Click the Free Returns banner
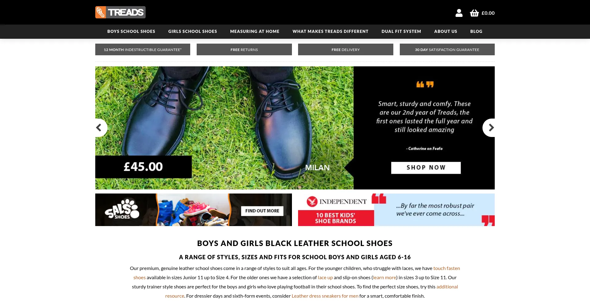 [x=244, y=49]
